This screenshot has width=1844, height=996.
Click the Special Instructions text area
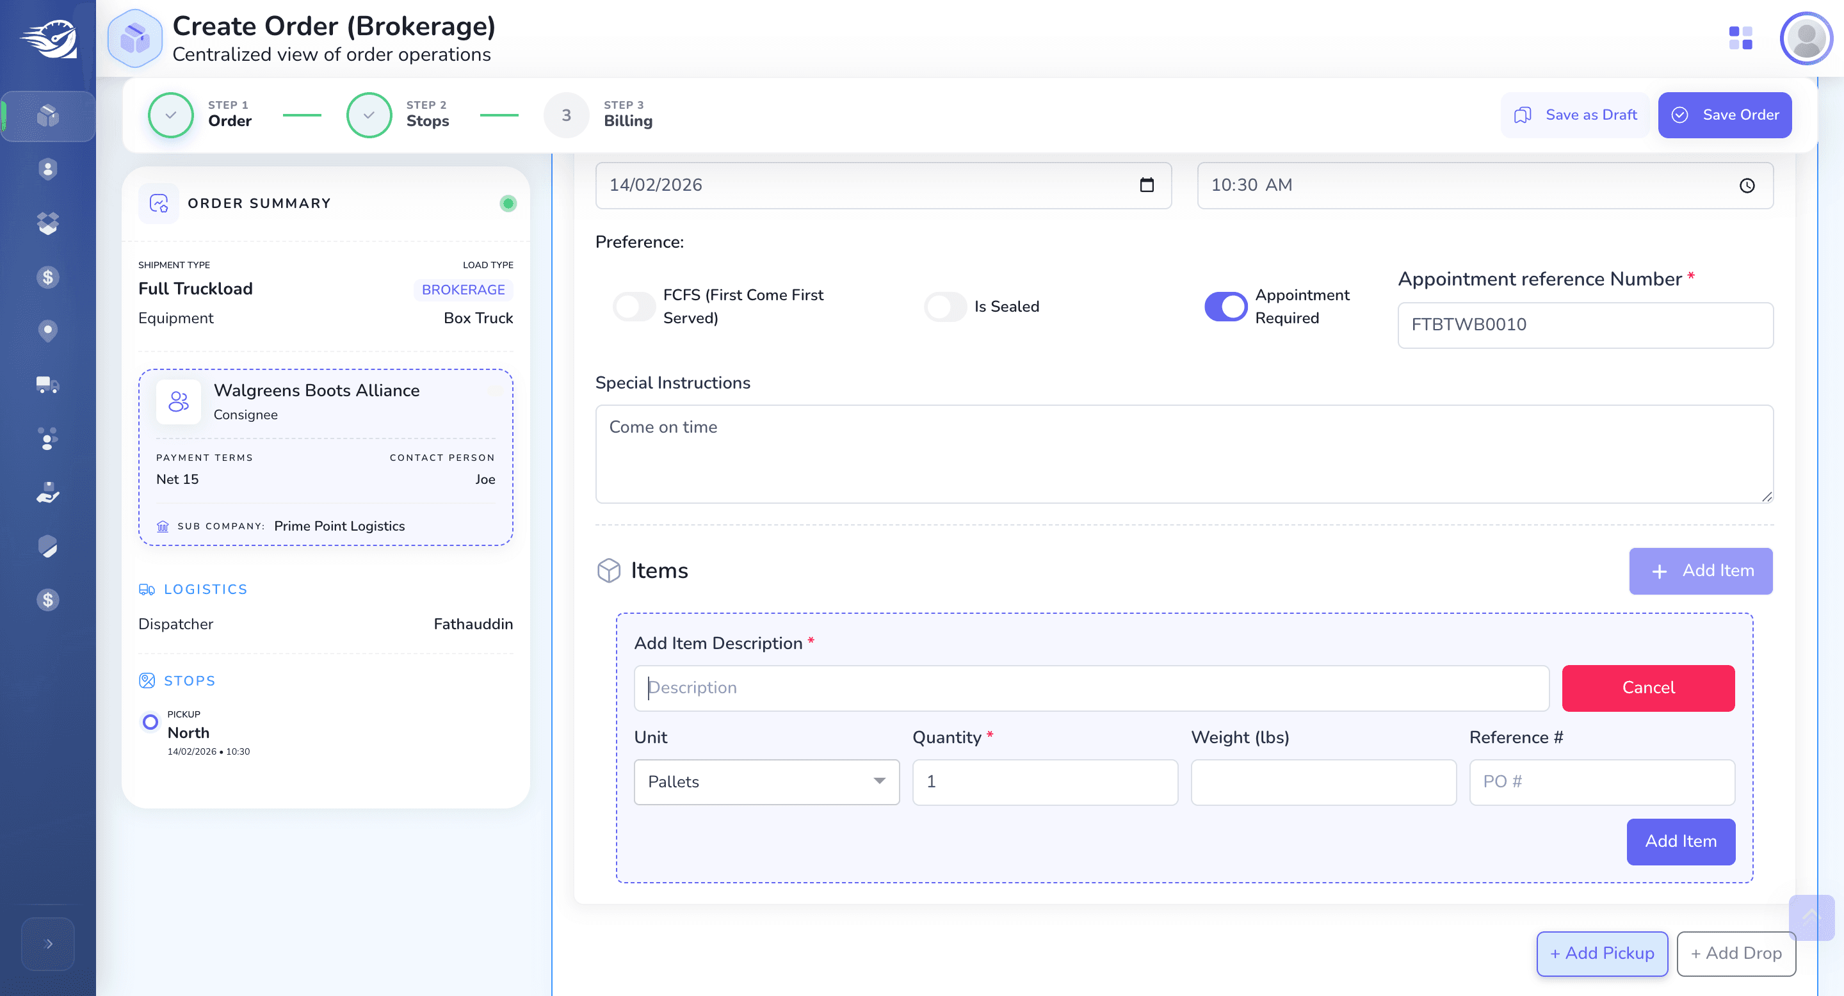pyautogui.click(x=1184, y=454)
